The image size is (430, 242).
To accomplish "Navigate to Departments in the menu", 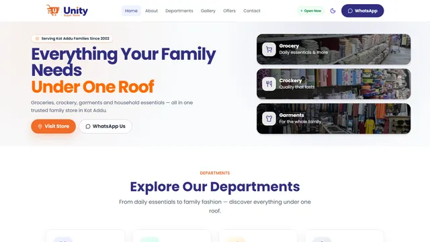I will (x=179, y=11).
